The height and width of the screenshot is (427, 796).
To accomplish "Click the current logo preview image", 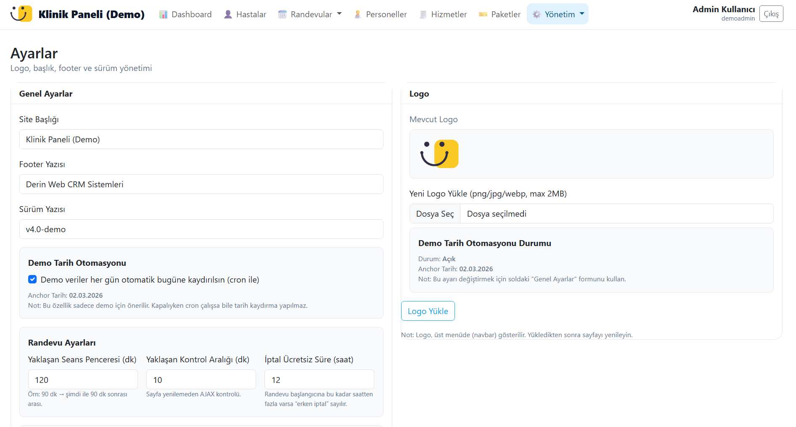I will [439, 154].
